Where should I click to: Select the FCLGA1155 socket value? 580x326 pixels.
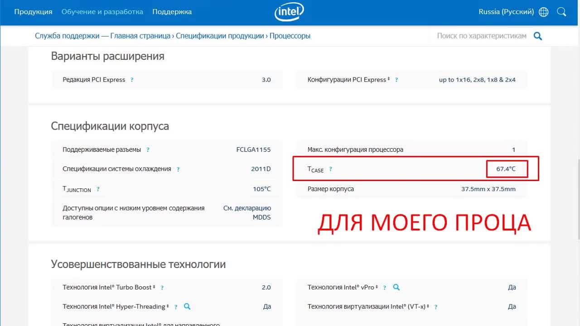click(x=253, y=149)
